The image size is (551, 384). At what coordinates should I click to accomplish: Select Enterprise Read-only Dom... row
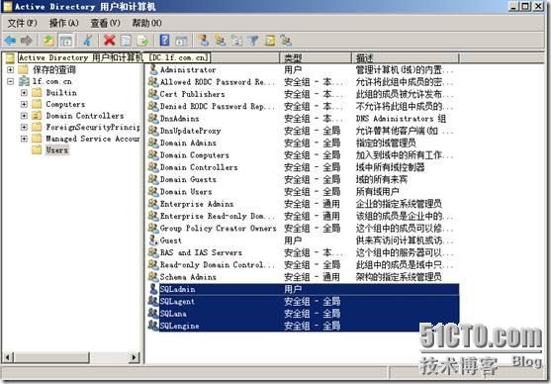(x=304, y=216)
